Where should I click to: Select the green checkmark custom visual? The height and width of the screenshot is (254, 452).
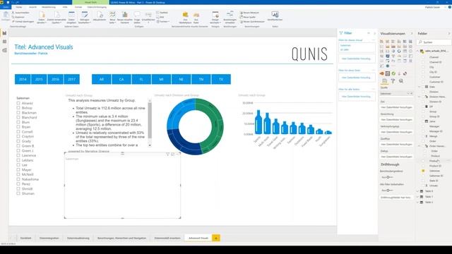[393, 73]
